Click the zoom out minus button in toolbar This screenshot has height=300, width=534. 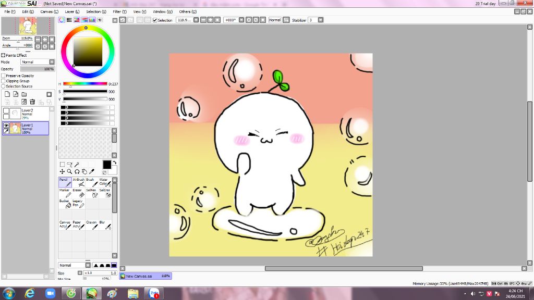point(203,20)
